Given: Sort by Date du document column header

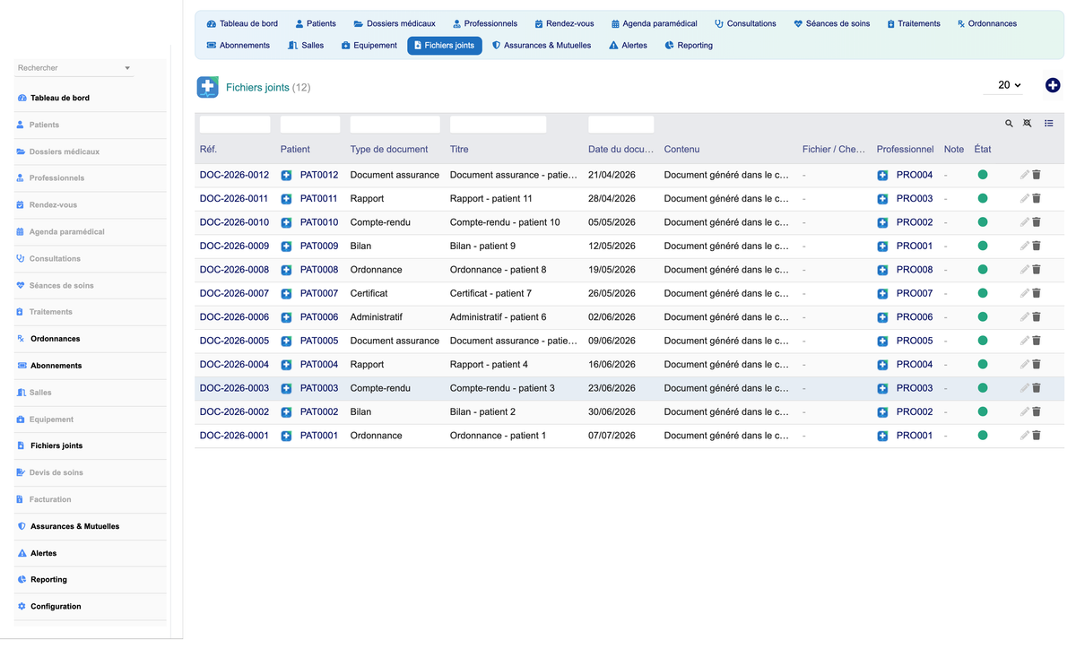Looking at the screenshot, I should click(x=620, y=150).
